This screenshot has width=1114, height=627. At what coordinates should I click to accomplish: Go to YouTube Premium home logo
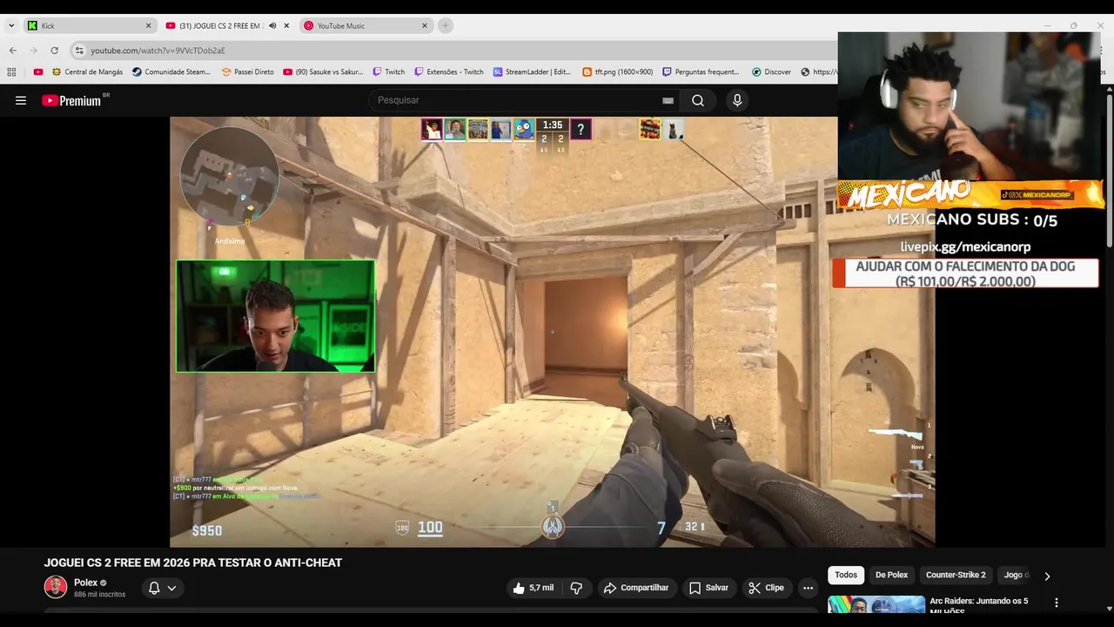pos(71,100)
